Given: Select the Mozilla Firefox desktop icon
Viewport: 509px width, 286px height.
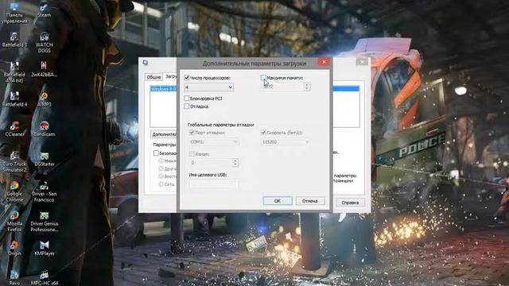Looking at the screenshot, I should pos(14,221).
